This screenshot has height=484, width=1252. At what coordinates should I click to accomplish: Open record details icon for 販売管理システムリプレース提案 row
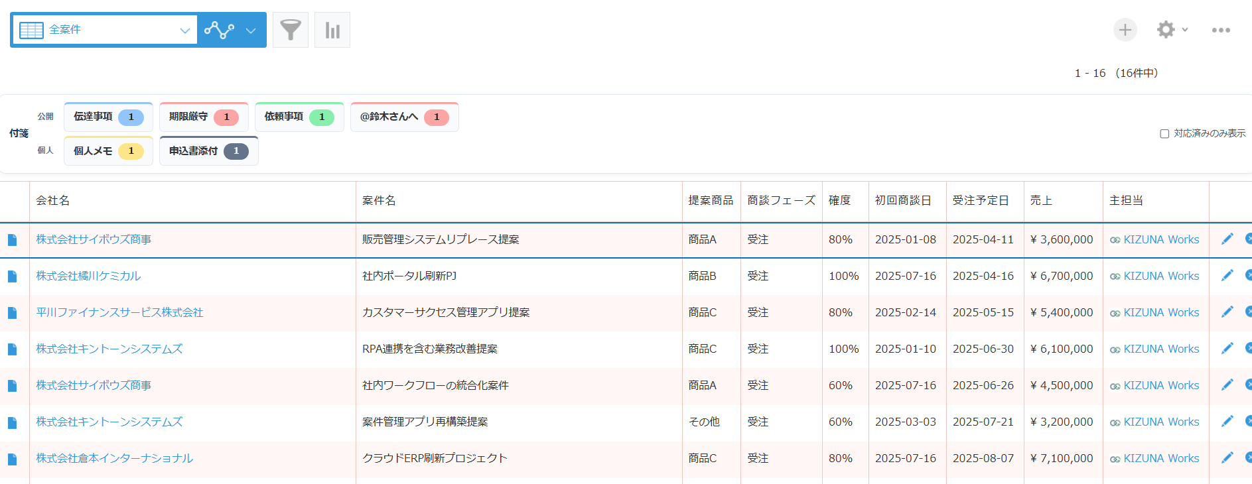(x=12, y=240)
